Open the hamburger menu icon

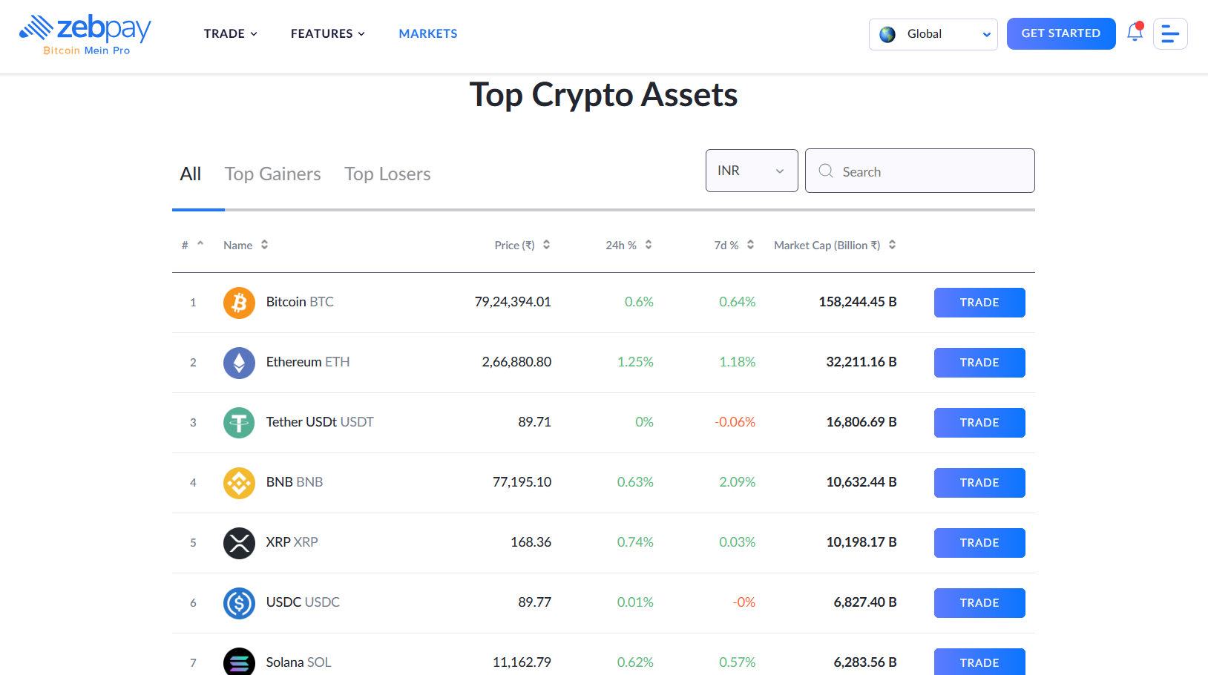pos(1170,33)
